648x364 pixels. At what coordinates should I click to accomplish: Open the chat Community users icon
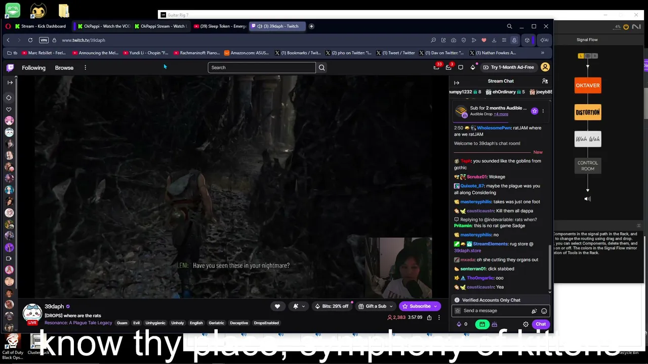[545, 81]
